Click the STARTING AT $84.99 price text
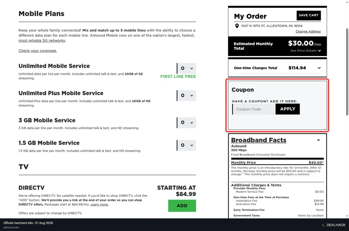349x231 pixels. pos(176,191)
